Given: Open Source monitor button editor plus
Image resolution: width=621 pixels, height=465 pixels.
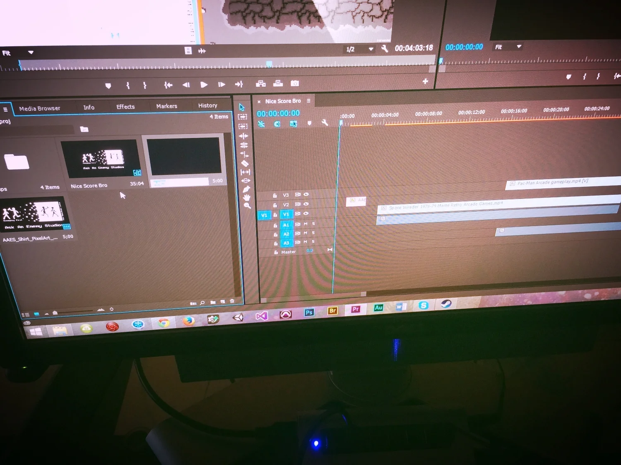Looking at the screenshot, I should 425,81.
